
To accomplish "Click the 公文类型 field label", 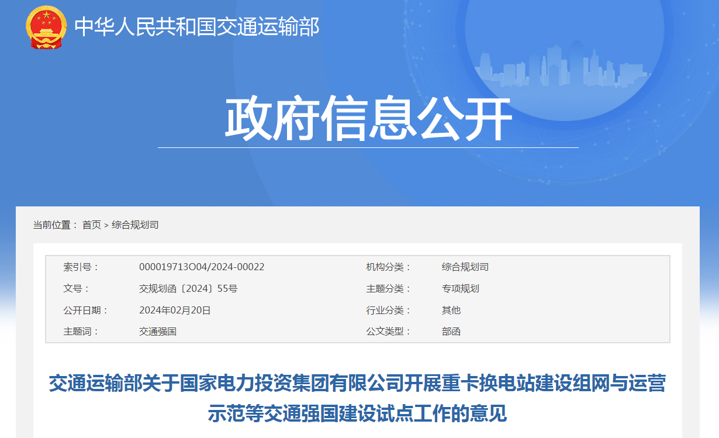I will click(388, 332).
